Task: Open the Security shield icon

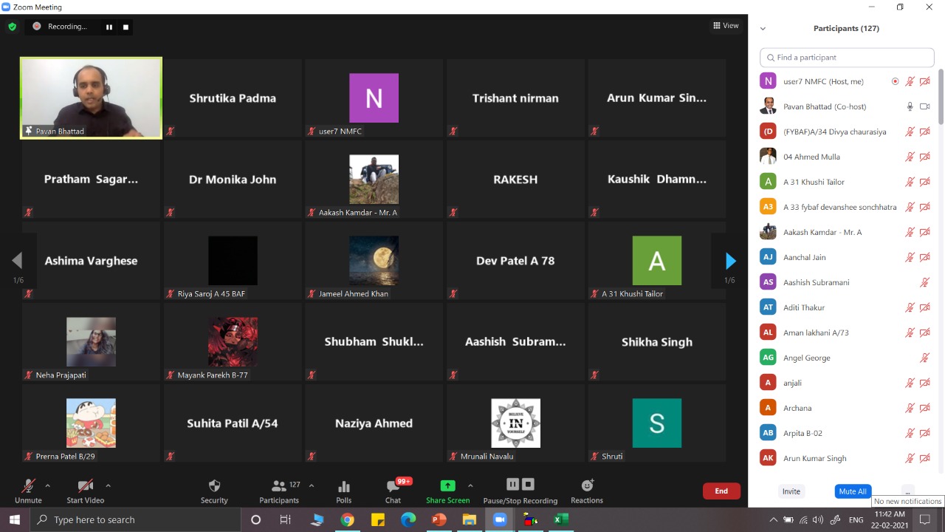Action: [x=214, y=486]
